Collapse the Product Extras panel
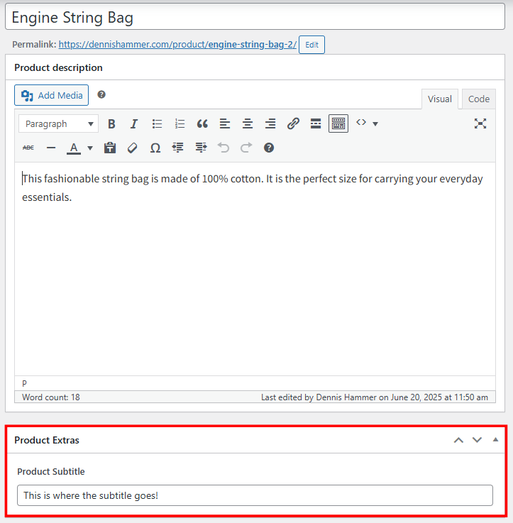 (495, 440)
